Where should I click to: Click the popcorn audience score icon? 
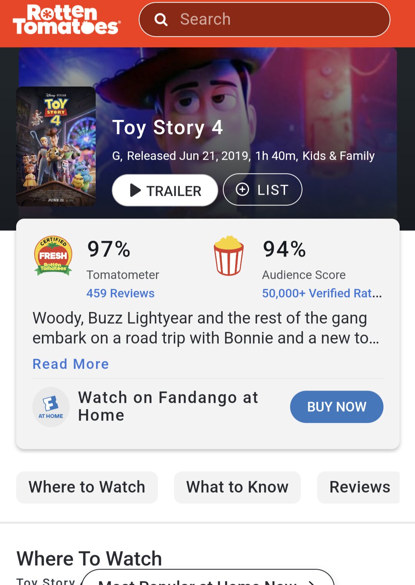(229, 255)
